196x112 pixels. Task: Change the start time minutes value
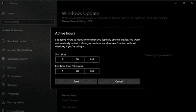coord(77,59)
